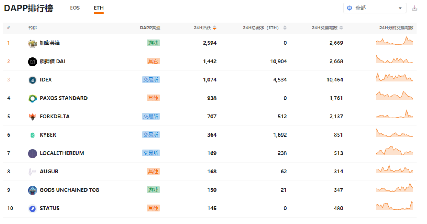Click the 24H总流水 value 10,904
This screenshot has height=224, width=427.
(x=279, y=61)
